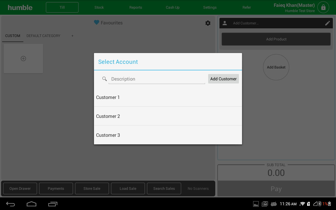Click the Wi-Fi status icon
The height and width of the screenshot is (210, 336).
click(x=302, y=204)
